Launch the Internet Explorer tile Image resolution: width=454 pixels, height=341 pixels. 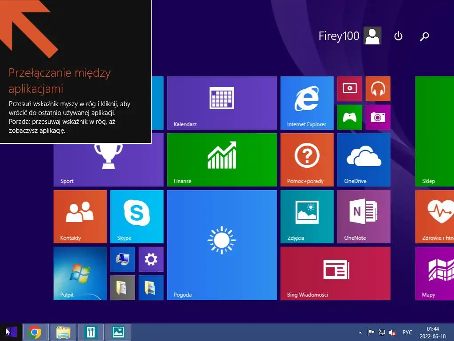tap(307, 103)
